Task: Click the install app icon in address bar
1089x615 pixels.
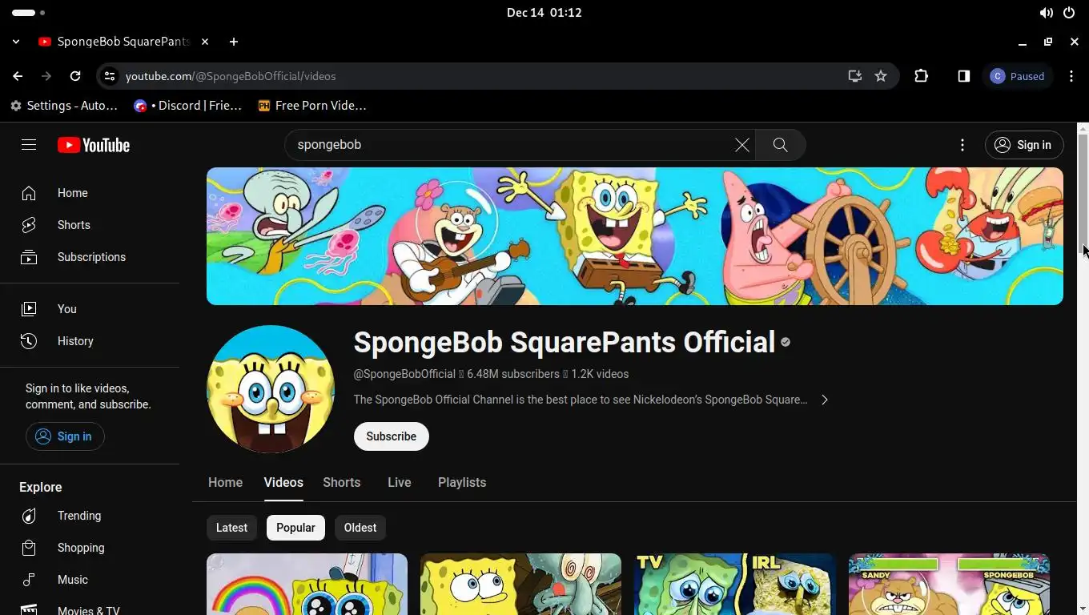Action: pos(855,76)
